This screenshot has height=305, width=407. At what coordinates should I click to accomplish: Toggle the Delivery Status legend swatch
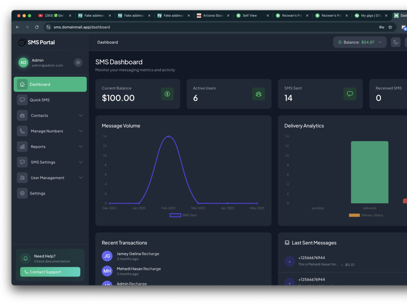354,215
